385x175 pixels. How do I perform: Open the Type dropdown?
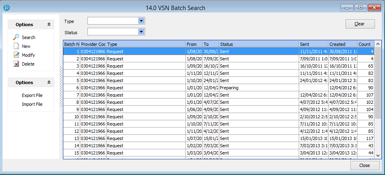(x=141, y=21)
